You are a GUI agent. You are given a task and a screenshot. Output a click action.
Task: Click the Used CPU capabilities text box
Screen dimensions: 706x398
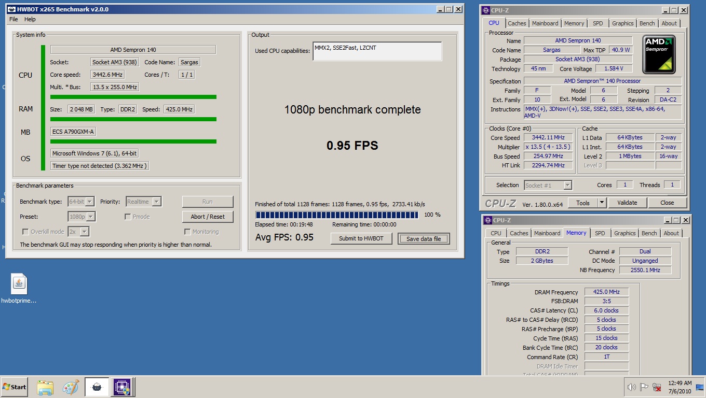click(377, 51)
